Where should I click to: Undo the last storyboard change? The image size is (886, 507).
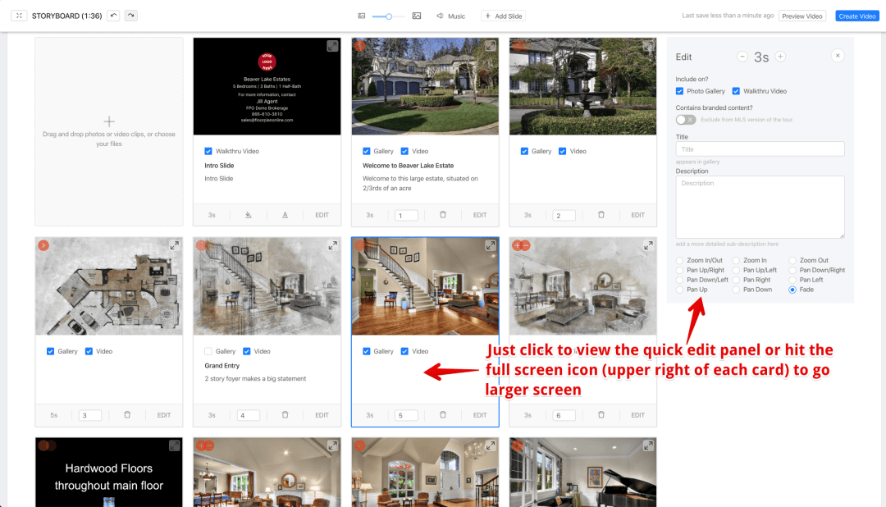tap(113, 16)
